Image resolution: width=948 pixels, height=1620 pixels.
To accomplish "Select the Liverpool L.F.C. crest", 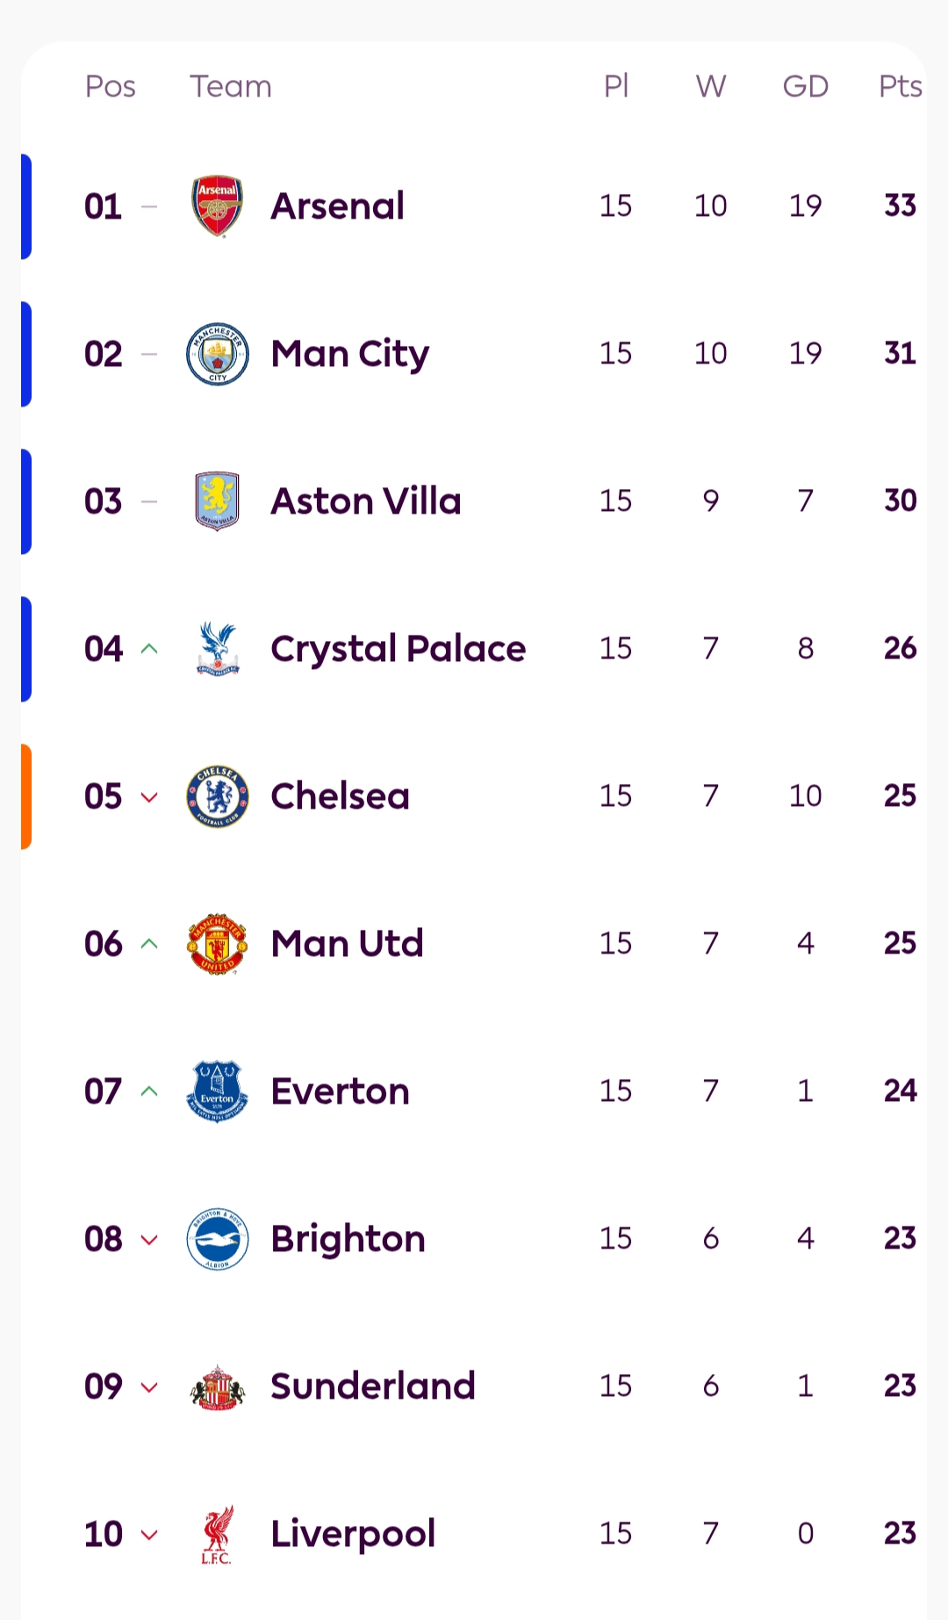I will (x=217, y=1534).
